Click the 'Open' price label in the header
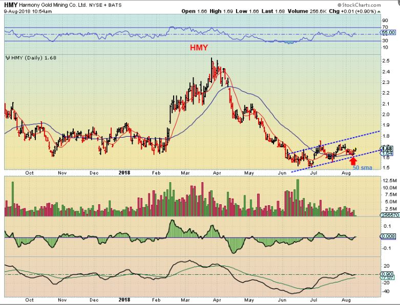This screenshot has height=305, width=400. click(x=188, y=11)
